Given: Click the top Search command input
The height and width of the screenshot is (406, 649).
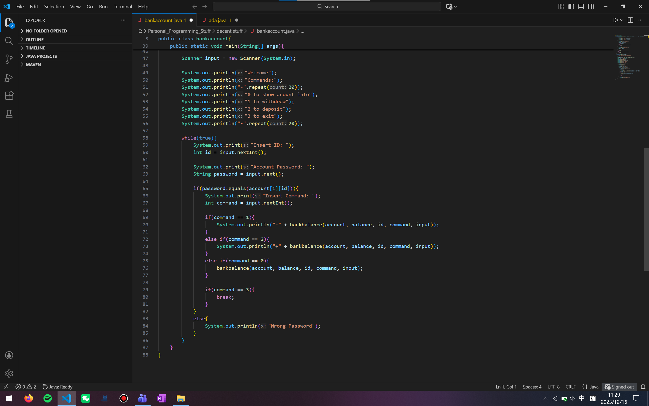Looking at the screenshot, I should 327,6.
